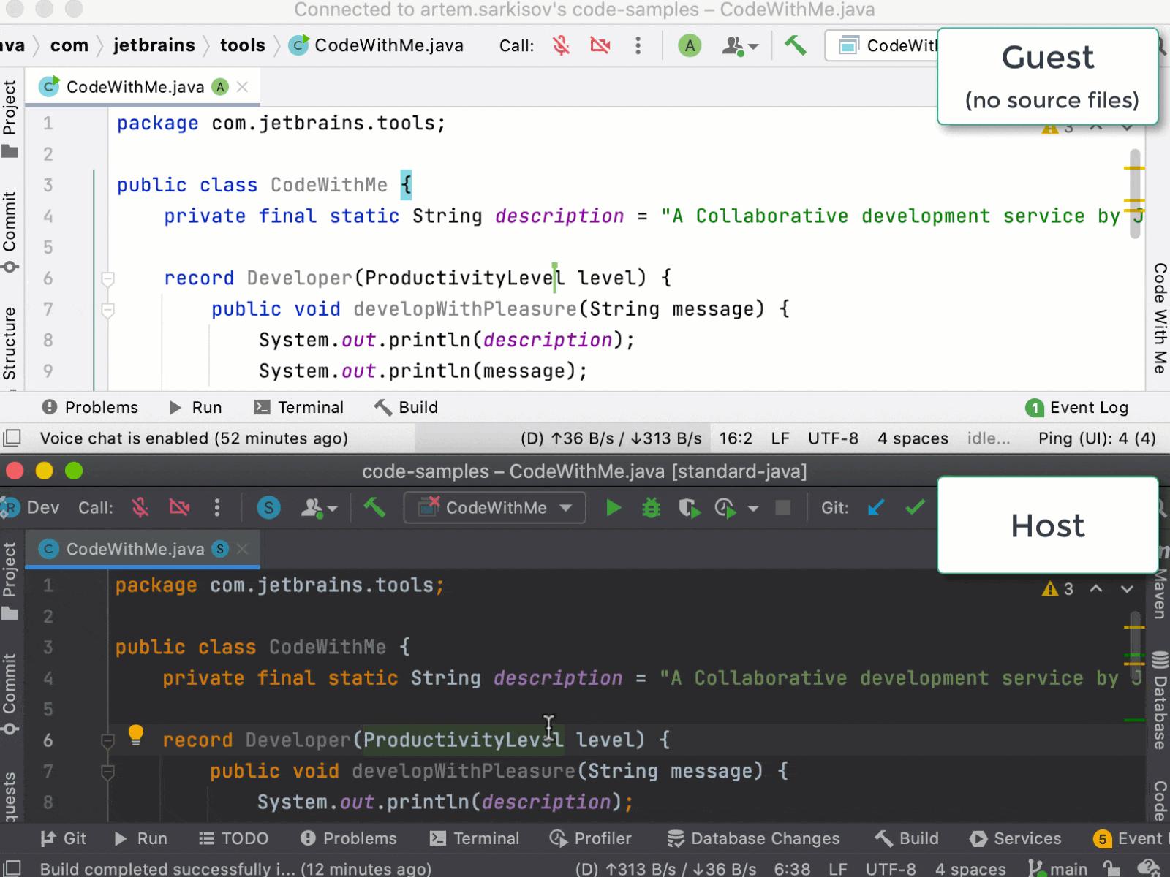
Task: Update project from Git with the blue arrow
Action: [876, 507]
